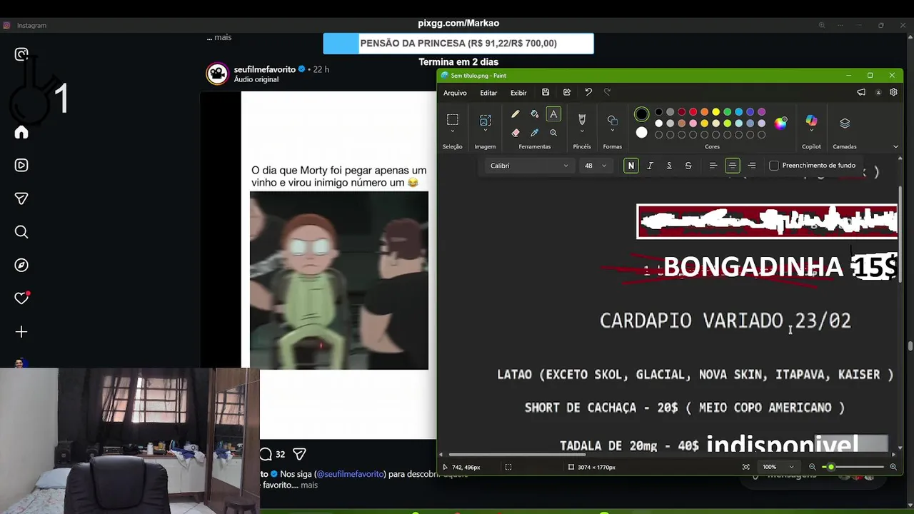Select the Fill bucket tool in Paint
Viewport: 914px width, 514px height.
tap(534, 114)
